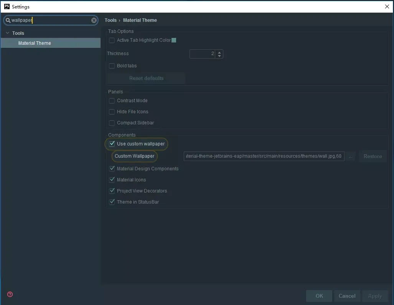Click the browse (...) button for wallpaper path
This screenshot has height=305, width=394.
[x=351, y=157]
